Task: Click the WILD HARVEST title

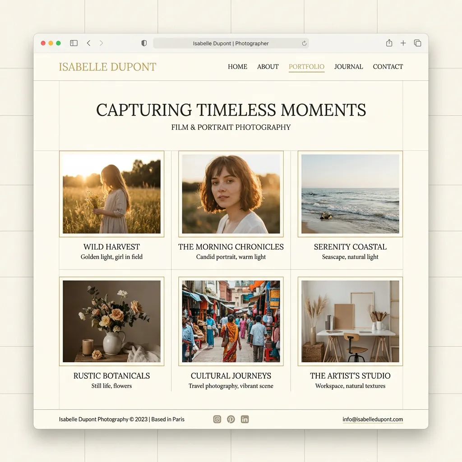Action: (x=112, y=247)
